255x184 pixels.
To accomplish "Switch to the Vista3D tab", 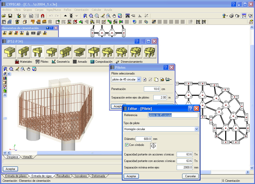I will 28,157.
